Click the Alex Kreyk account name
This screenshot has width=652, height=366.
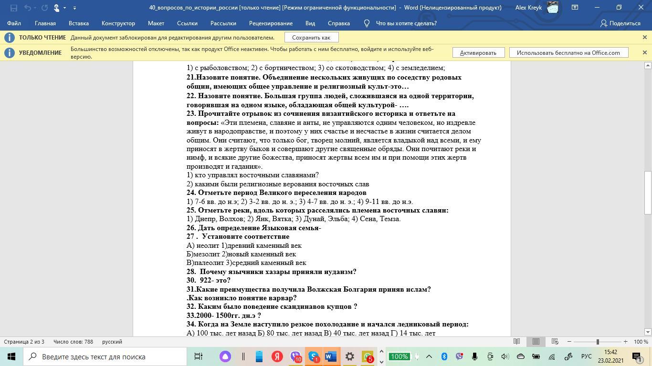point(528,8)
